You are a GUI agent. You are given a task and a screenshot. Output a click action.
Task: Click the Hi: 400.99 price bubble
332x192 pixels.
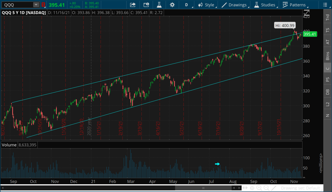[x=285, y=25]
